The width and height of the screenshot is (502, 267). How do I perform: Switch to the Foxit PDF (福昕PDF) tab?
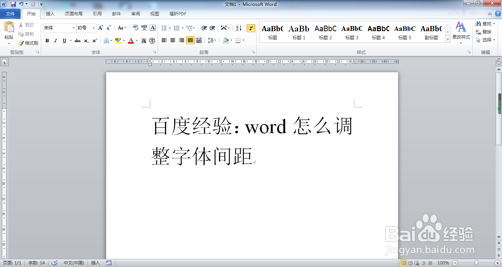(x=178, y=14)
